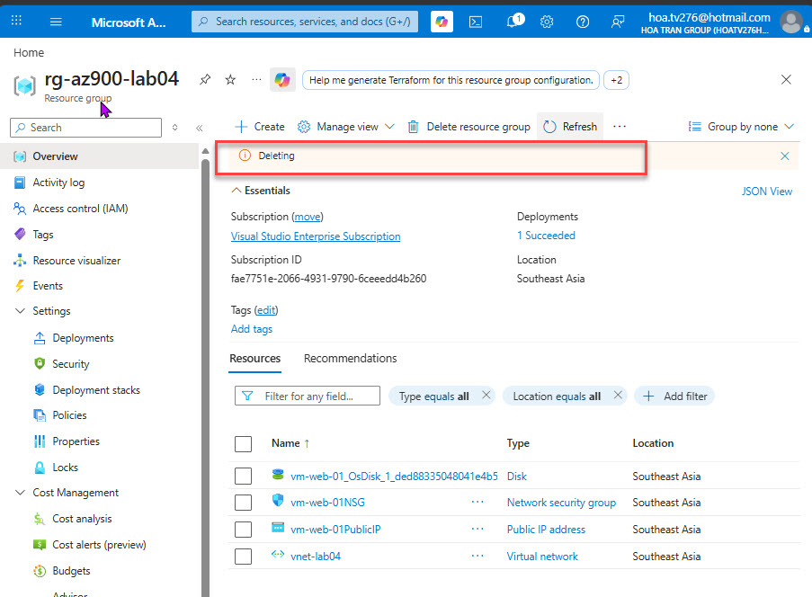Pin rg-az900-lab04 to dashboard
This screenshot has width=812, height=597.
[205, 80]
